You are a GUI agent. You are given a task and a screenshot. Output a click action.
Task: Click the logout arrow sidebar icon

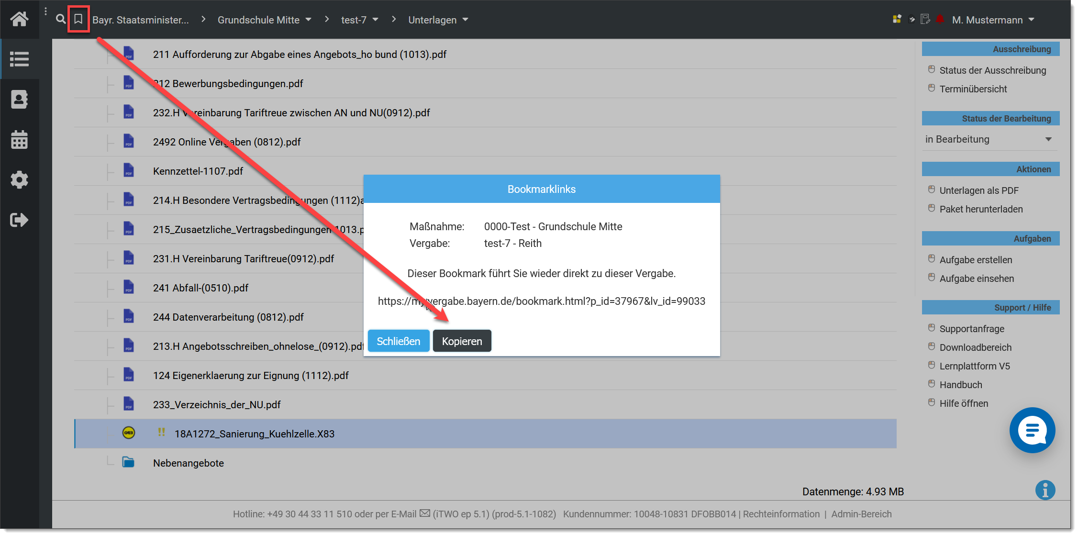19,220
